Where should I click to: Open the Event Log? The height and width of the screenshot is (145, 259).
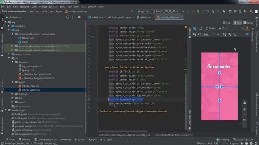pyautogui.click(x=223, y=139)
